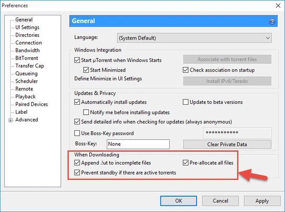Close the Preferences dialog window
This screenshot has height=212, width=285.
click(278, 5)
